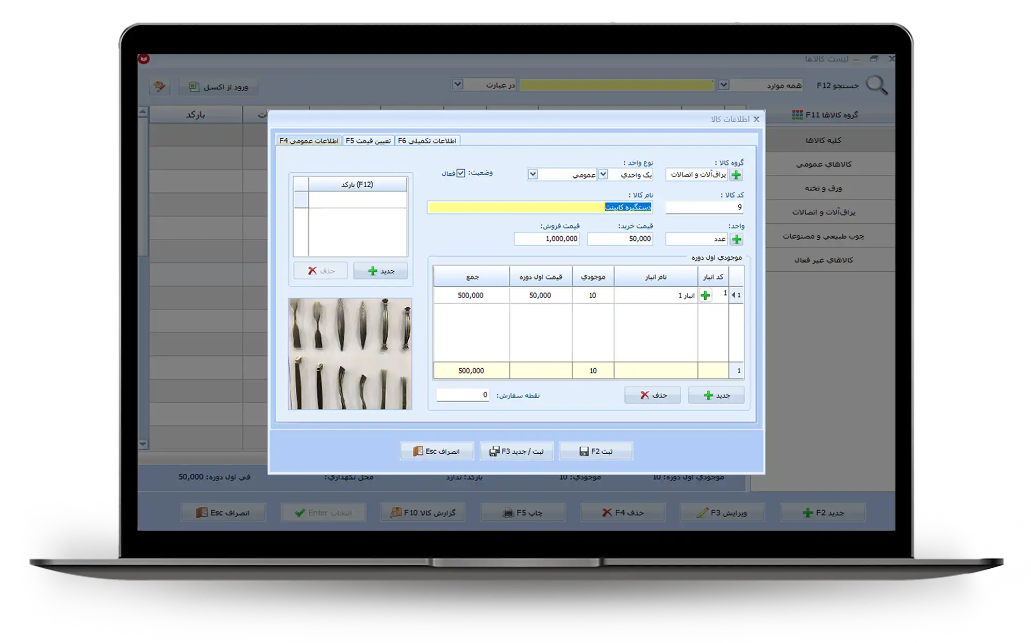Screen dimensions: 1031x643
Task: Click green plus in warehouse row
Action: [x=705, y=295]
